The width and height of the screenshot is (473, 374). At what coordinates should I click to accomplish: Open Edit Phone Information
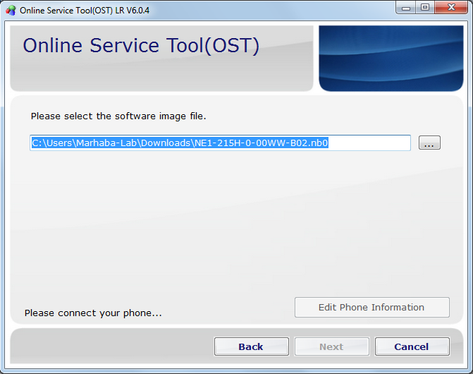pos(372,307)
